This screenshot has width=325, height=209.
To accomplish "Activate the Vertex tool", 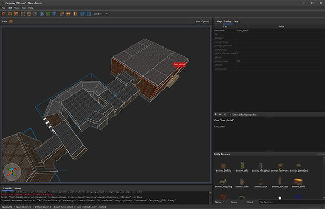I will [x=23, y=14].
